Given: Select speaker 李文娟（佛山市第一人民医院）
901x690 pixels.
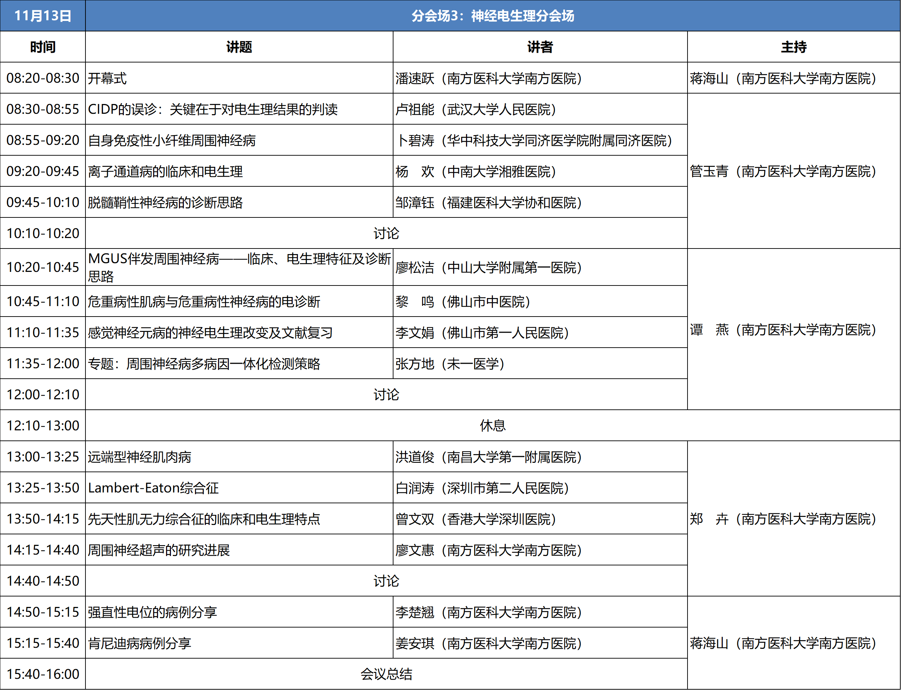Looking at the screenshot, I should click(540, 332).
